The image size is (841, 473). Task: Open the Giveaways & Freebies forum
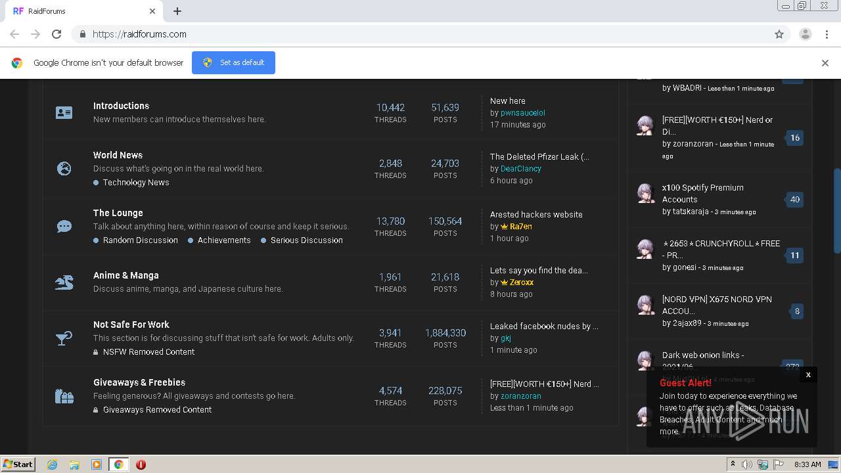pos(139,382)
